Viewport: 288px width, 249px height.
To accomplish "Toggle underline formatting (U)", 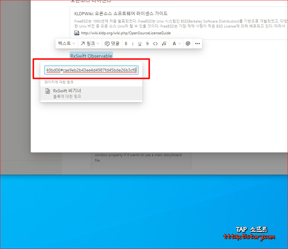I will (140, 43).
